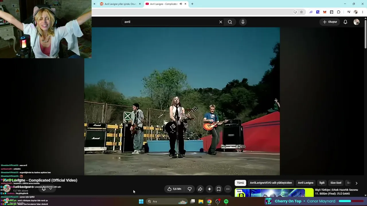The width and height of the screenshot is (367, 206).
Task: Click the YouTube search magnifier button
Action: 230,22
